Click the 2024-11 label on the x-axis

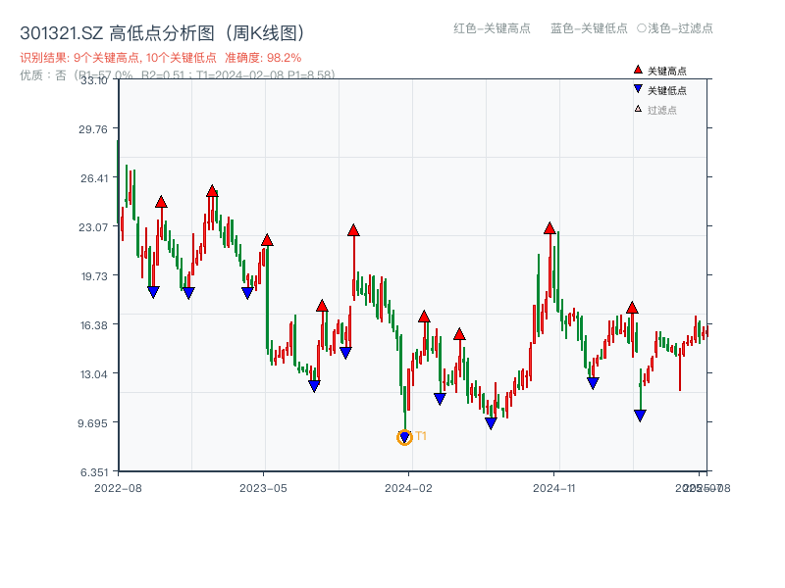coord(555,486)
